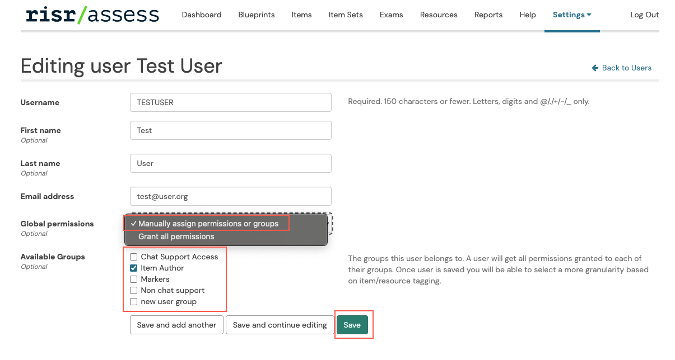Click the Back to Users arrow link
Screen dimensions: 675x360
pos(621,68)
